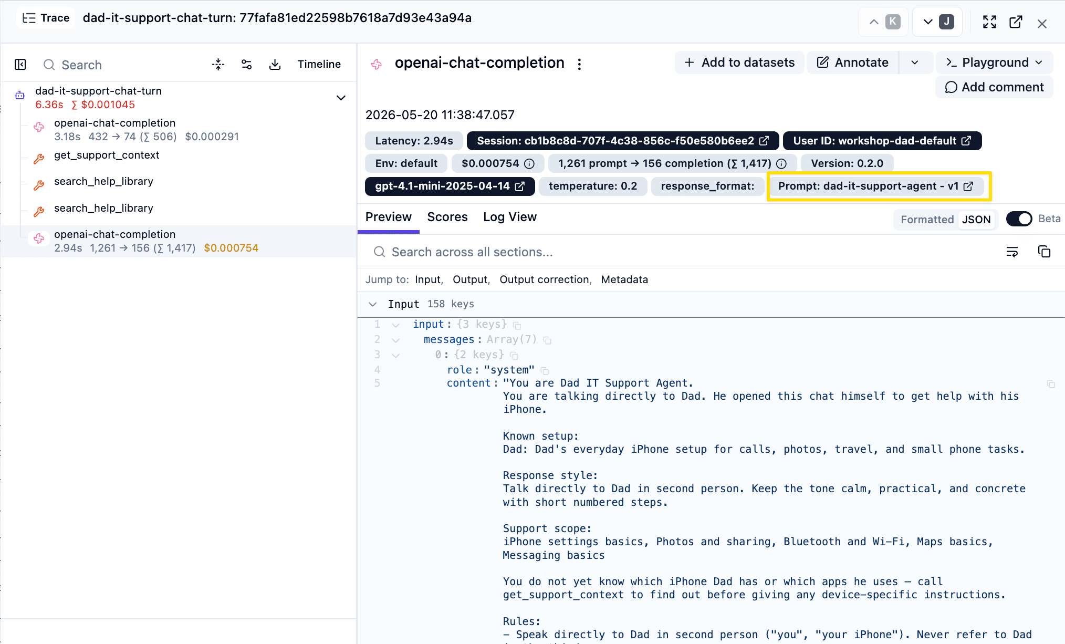
Task: Go to previous trace with K arrow
Action: pyautogui.click(x=883, y=22)
